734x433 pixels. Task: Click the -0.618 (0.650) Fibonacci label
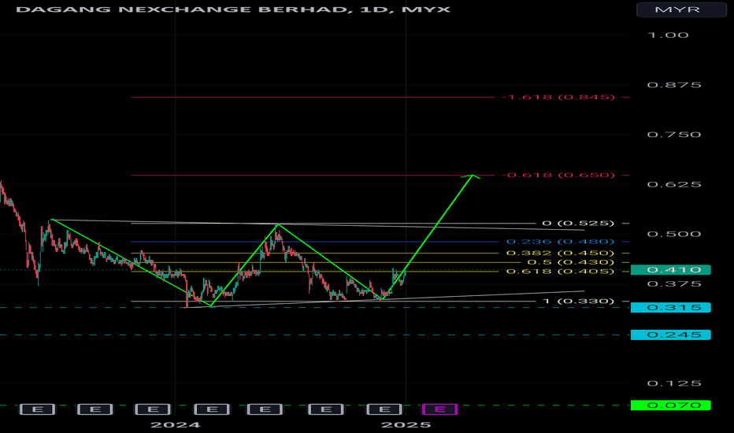pos(558,175)
